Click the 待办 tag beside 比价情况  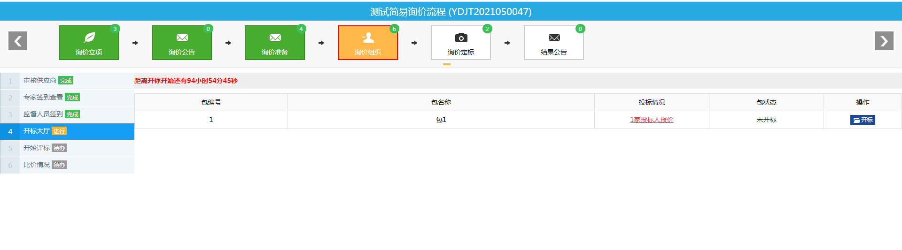[x=59, y=165]
